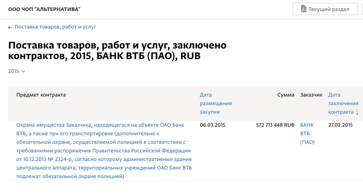Click the back arrow icon beside Поставка товаров
This screenshot has width=363, height=196.
(x=10, y=27)
